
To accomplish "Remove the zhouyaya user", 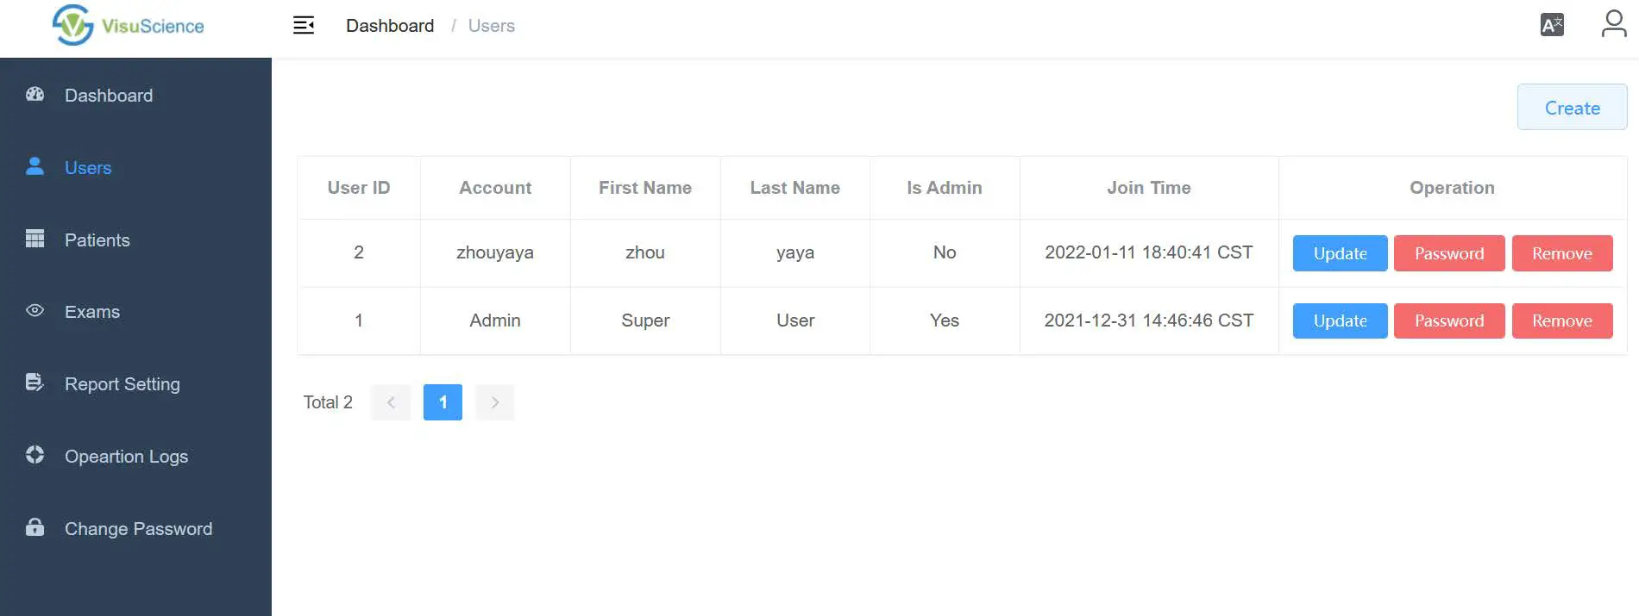I will [x=1561, y=253].
